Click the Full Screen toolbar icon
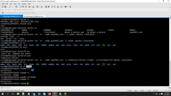Screen dimensions: 171x96 [52, 7]
